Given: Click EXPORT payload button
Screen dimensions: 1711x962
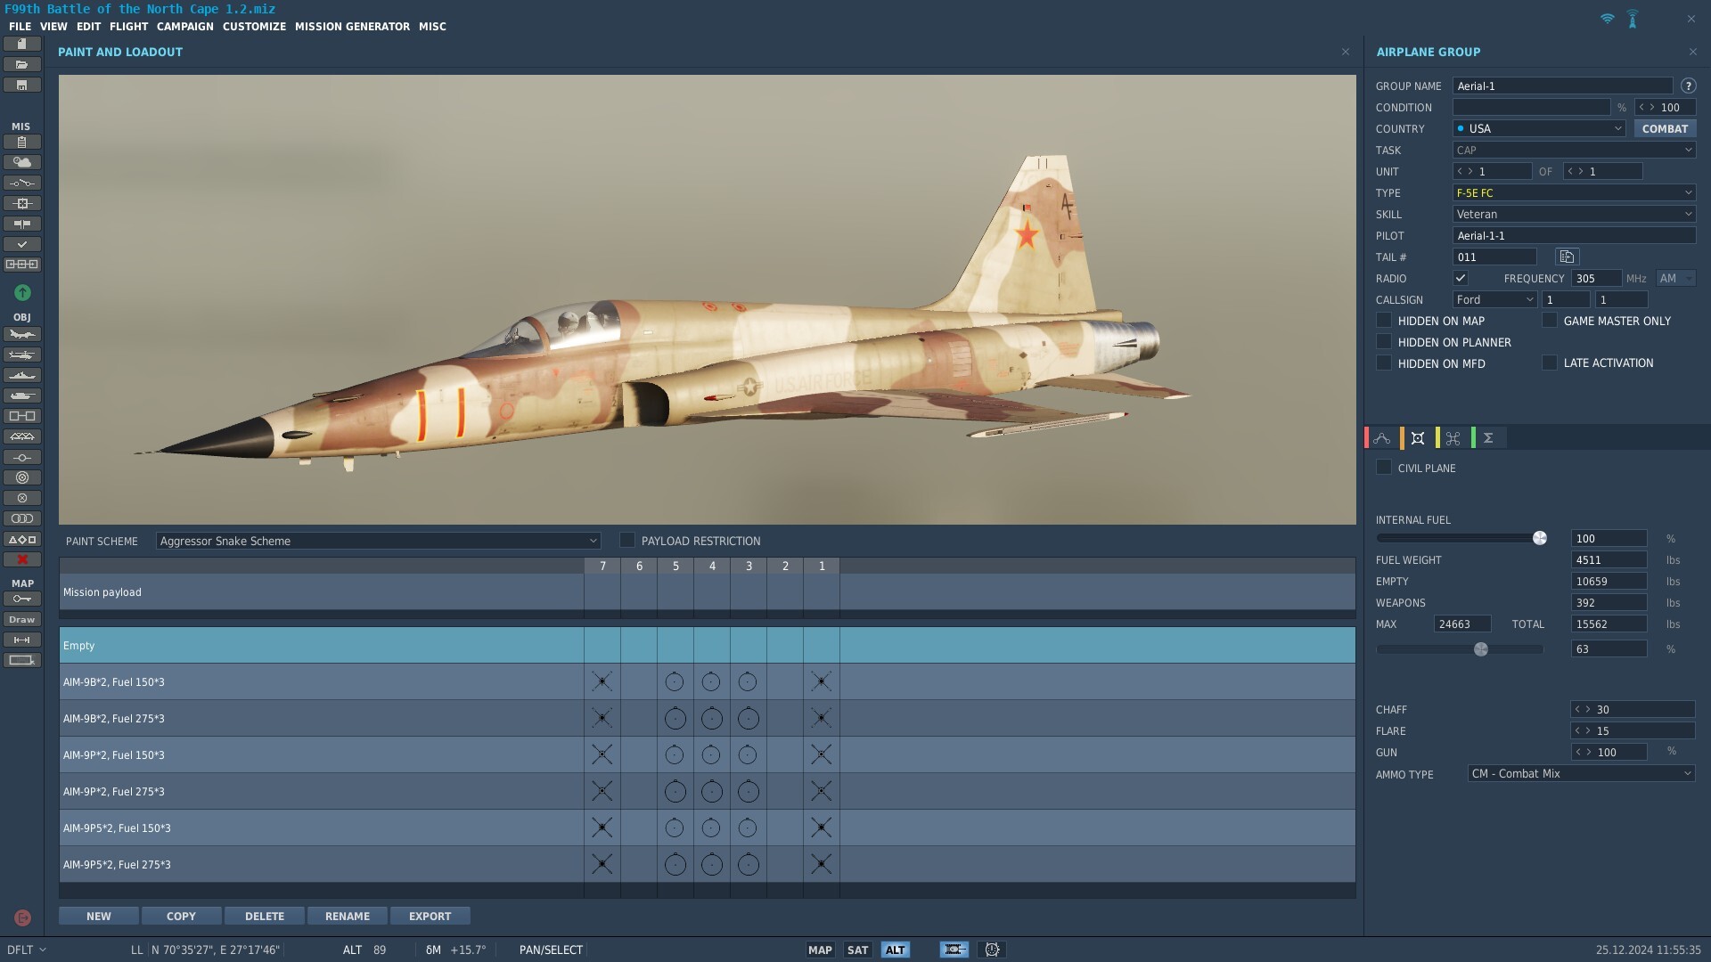Looking at the screenshot, I should tap(430, 916).
